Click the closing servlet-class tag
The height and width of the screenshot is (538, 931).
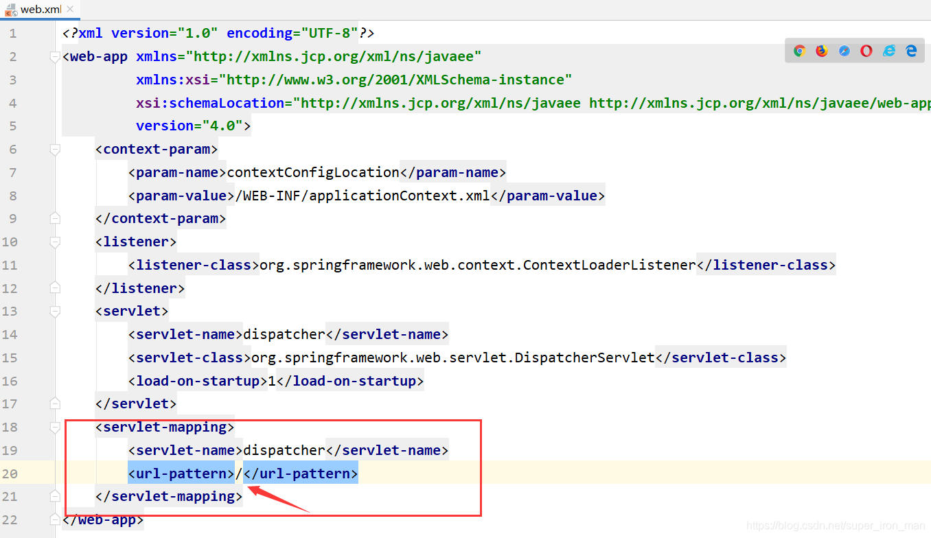tap(721, 358)
